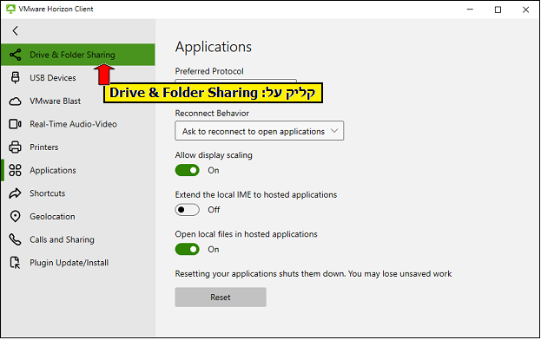Open the Shortcuts section
The width and height of the screenshot is (541, 340).
pyautogui.click(x=78, y=193)
